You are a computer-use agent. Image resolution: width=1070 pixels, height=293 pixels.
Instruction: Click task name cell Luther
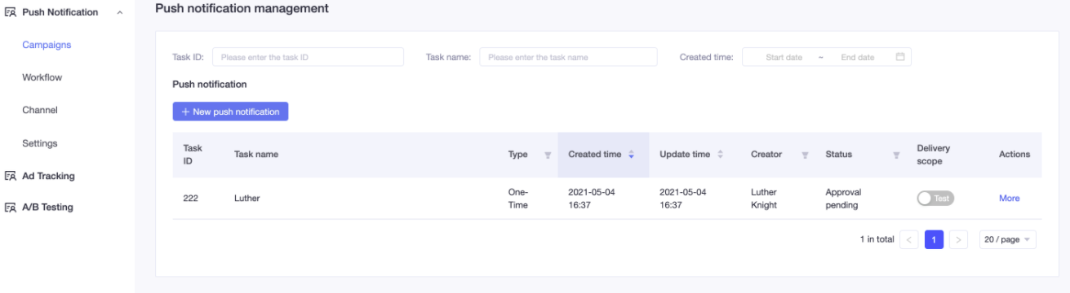pyautogui.click(x=247, y=199)
